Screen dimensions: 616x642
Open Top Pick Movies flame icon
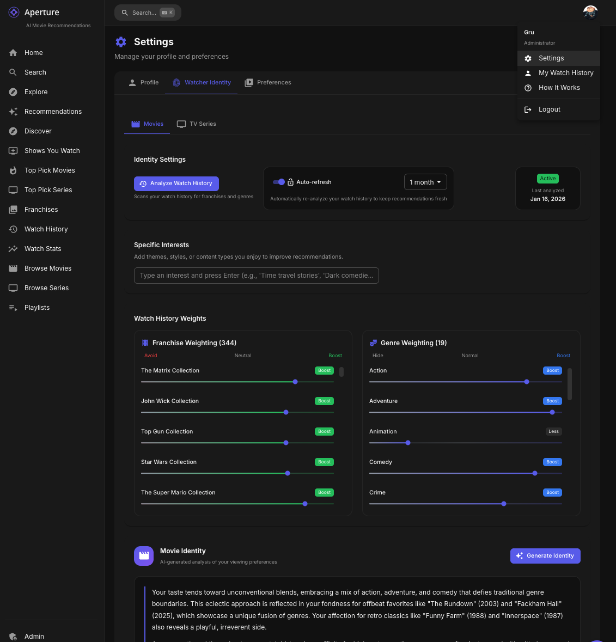point(13,170)
